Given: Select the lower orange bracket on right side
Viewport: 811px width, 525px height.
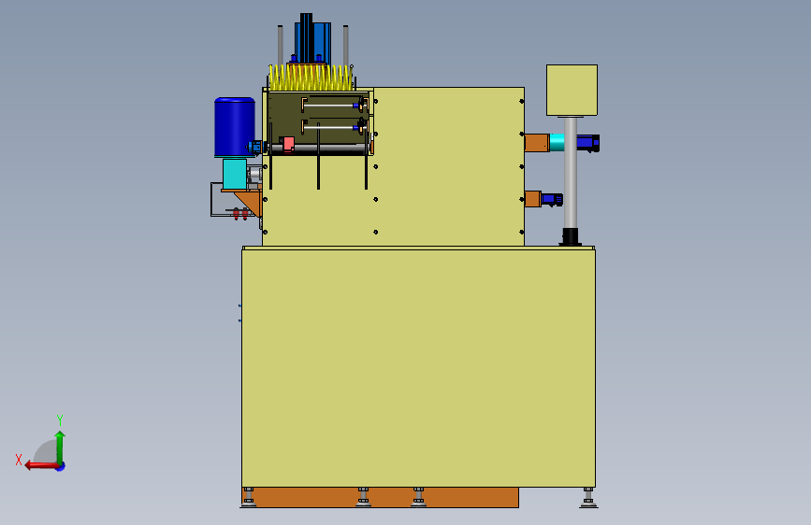Looking at the screenshot, I should [x=533, y=199].
